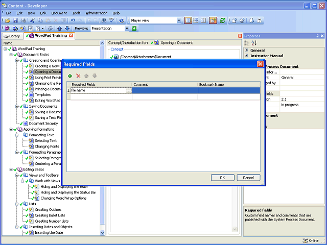Toggle the vertical split layout button
This screenshot has width=327, height=245.
click(203, 20)
